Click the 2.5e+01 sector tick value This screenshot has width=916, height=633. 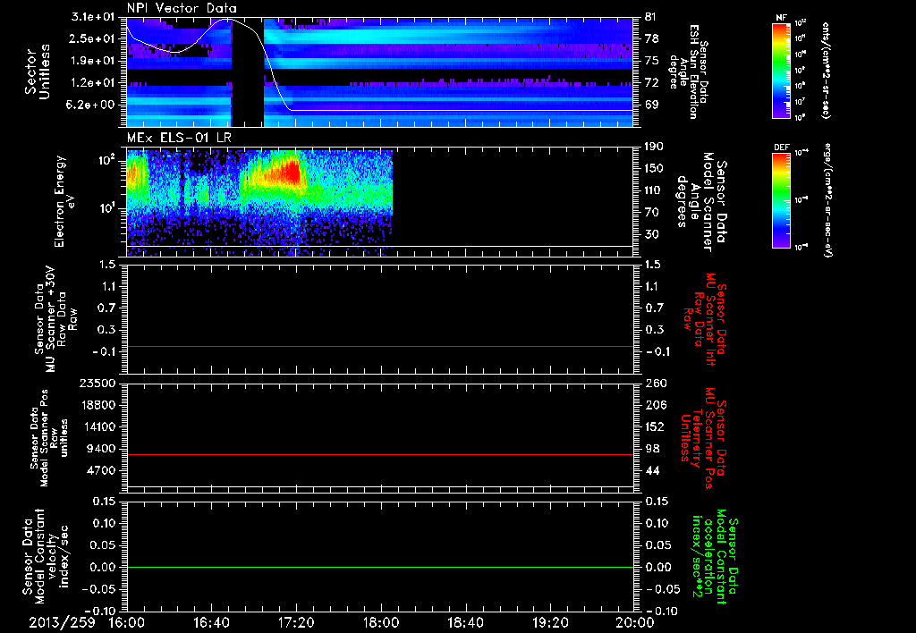92,38
